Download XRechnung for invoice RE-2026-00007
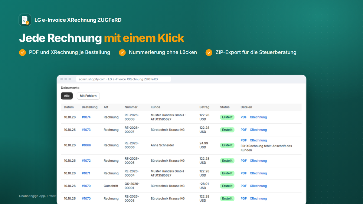363x204 pixels. point(258,130)
